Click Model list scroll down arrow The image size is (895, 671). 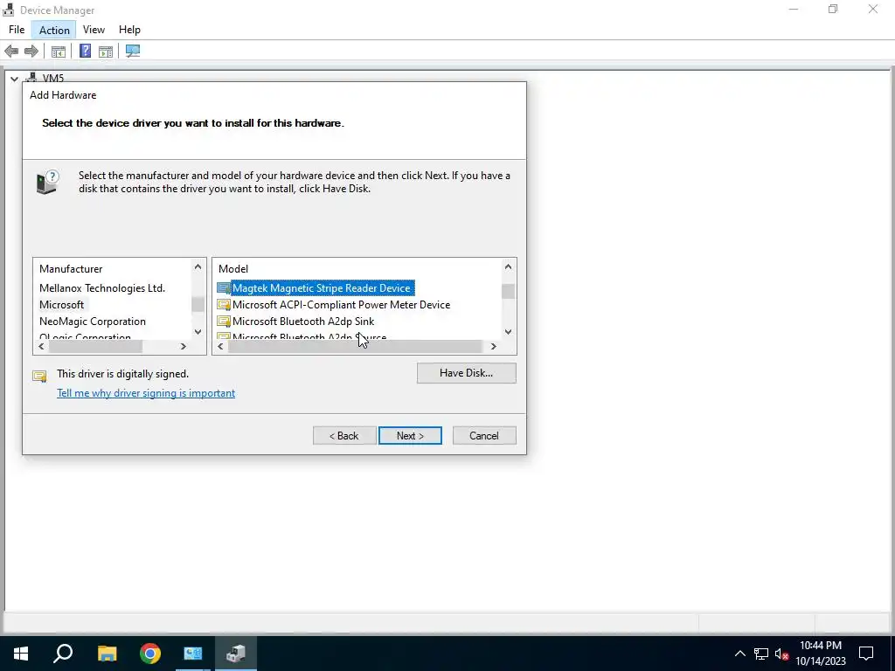click(508, 331)
